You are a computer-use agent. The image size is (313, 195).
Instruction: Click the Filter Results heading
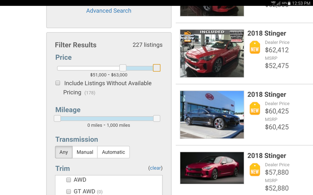click(76, 45)
